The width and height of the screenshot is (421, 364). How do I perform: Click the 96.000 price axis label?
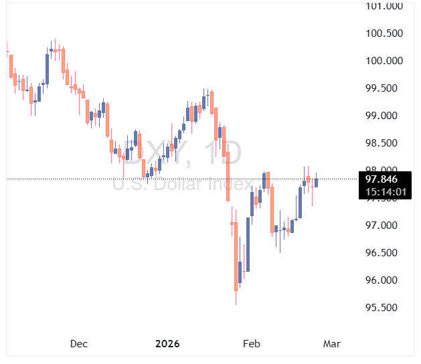pyautogui.click(x=384, y=280)
